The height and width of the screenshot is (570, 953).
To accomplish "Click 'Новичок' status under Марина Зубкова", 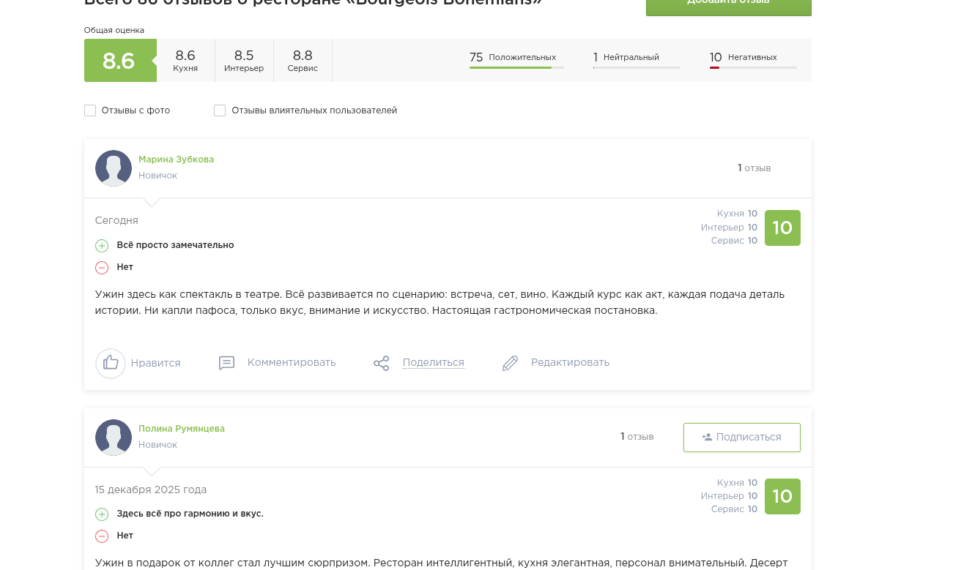I will [158, 176].
